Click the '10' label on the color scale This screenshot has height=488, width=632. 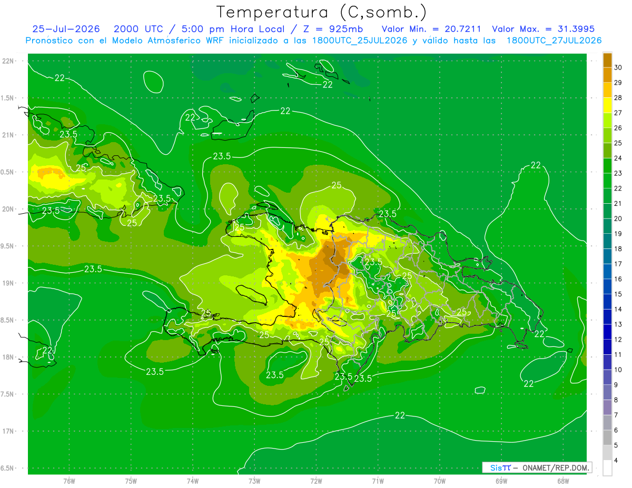618,370
